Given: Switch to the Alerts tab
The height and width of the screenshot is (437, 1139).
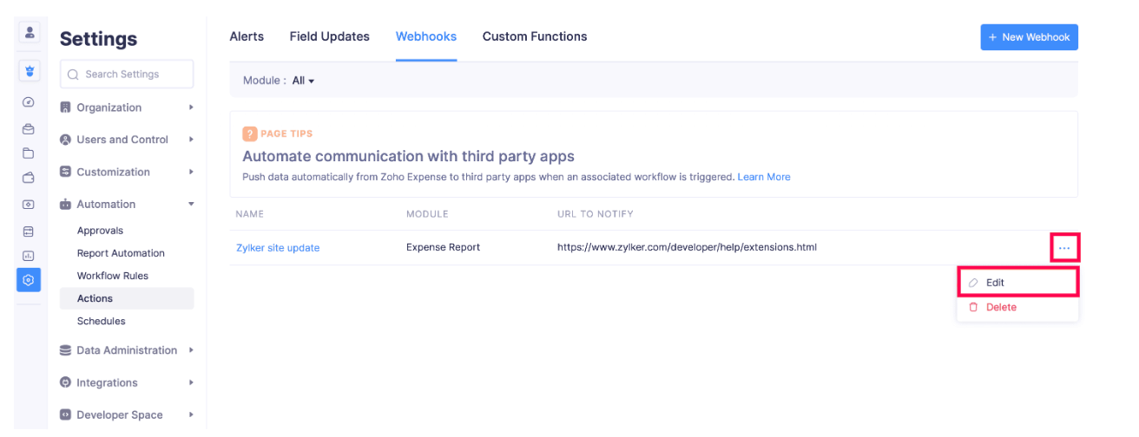Looking at the screenshot, I should click(247, 36).
